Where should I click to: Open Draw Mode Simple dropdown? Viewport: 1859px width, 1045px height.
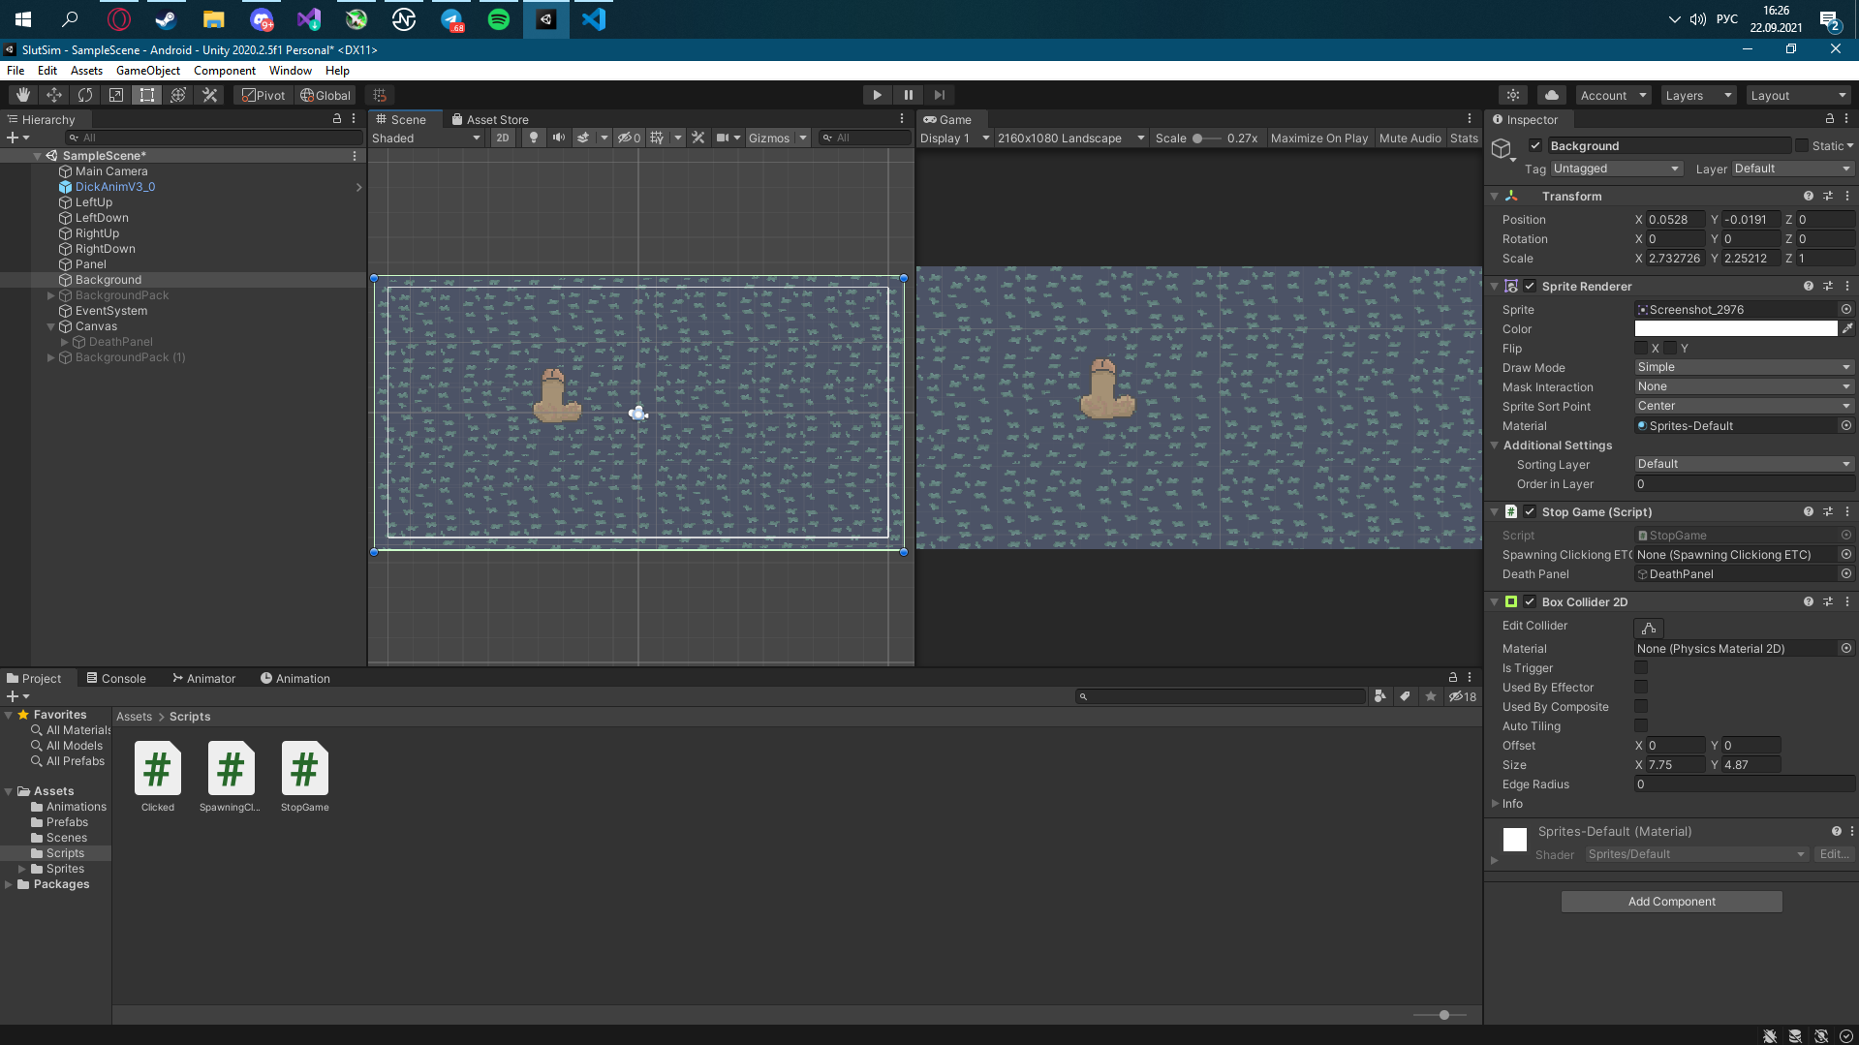pyautogui.click(x=1744, y=367)
